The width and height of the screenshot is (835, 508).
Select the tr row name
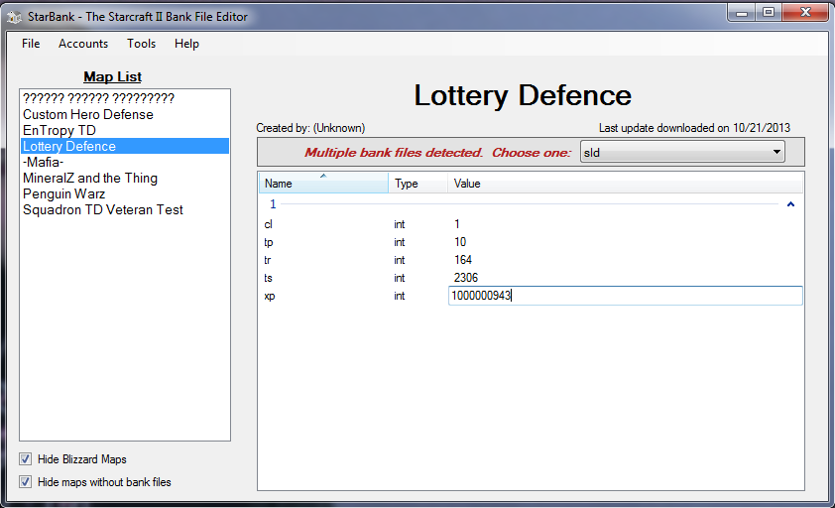268,260
